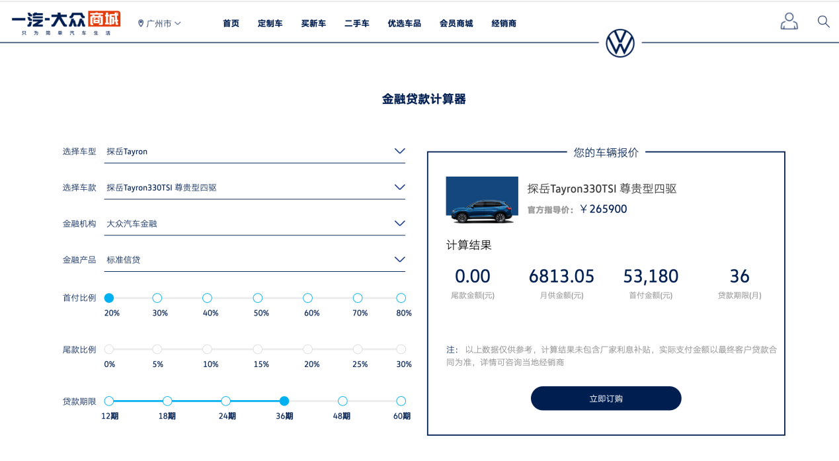
Task: Click the balloon amount value 0.00
Action: pos(473,276)
